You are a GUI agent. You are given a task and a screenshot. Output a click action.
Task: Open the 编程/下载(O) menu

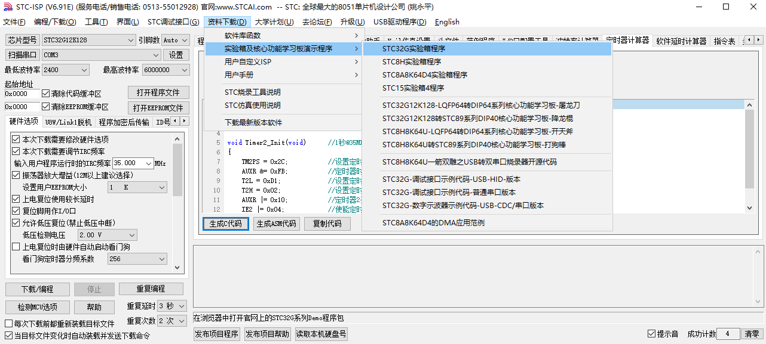[55, 22]
